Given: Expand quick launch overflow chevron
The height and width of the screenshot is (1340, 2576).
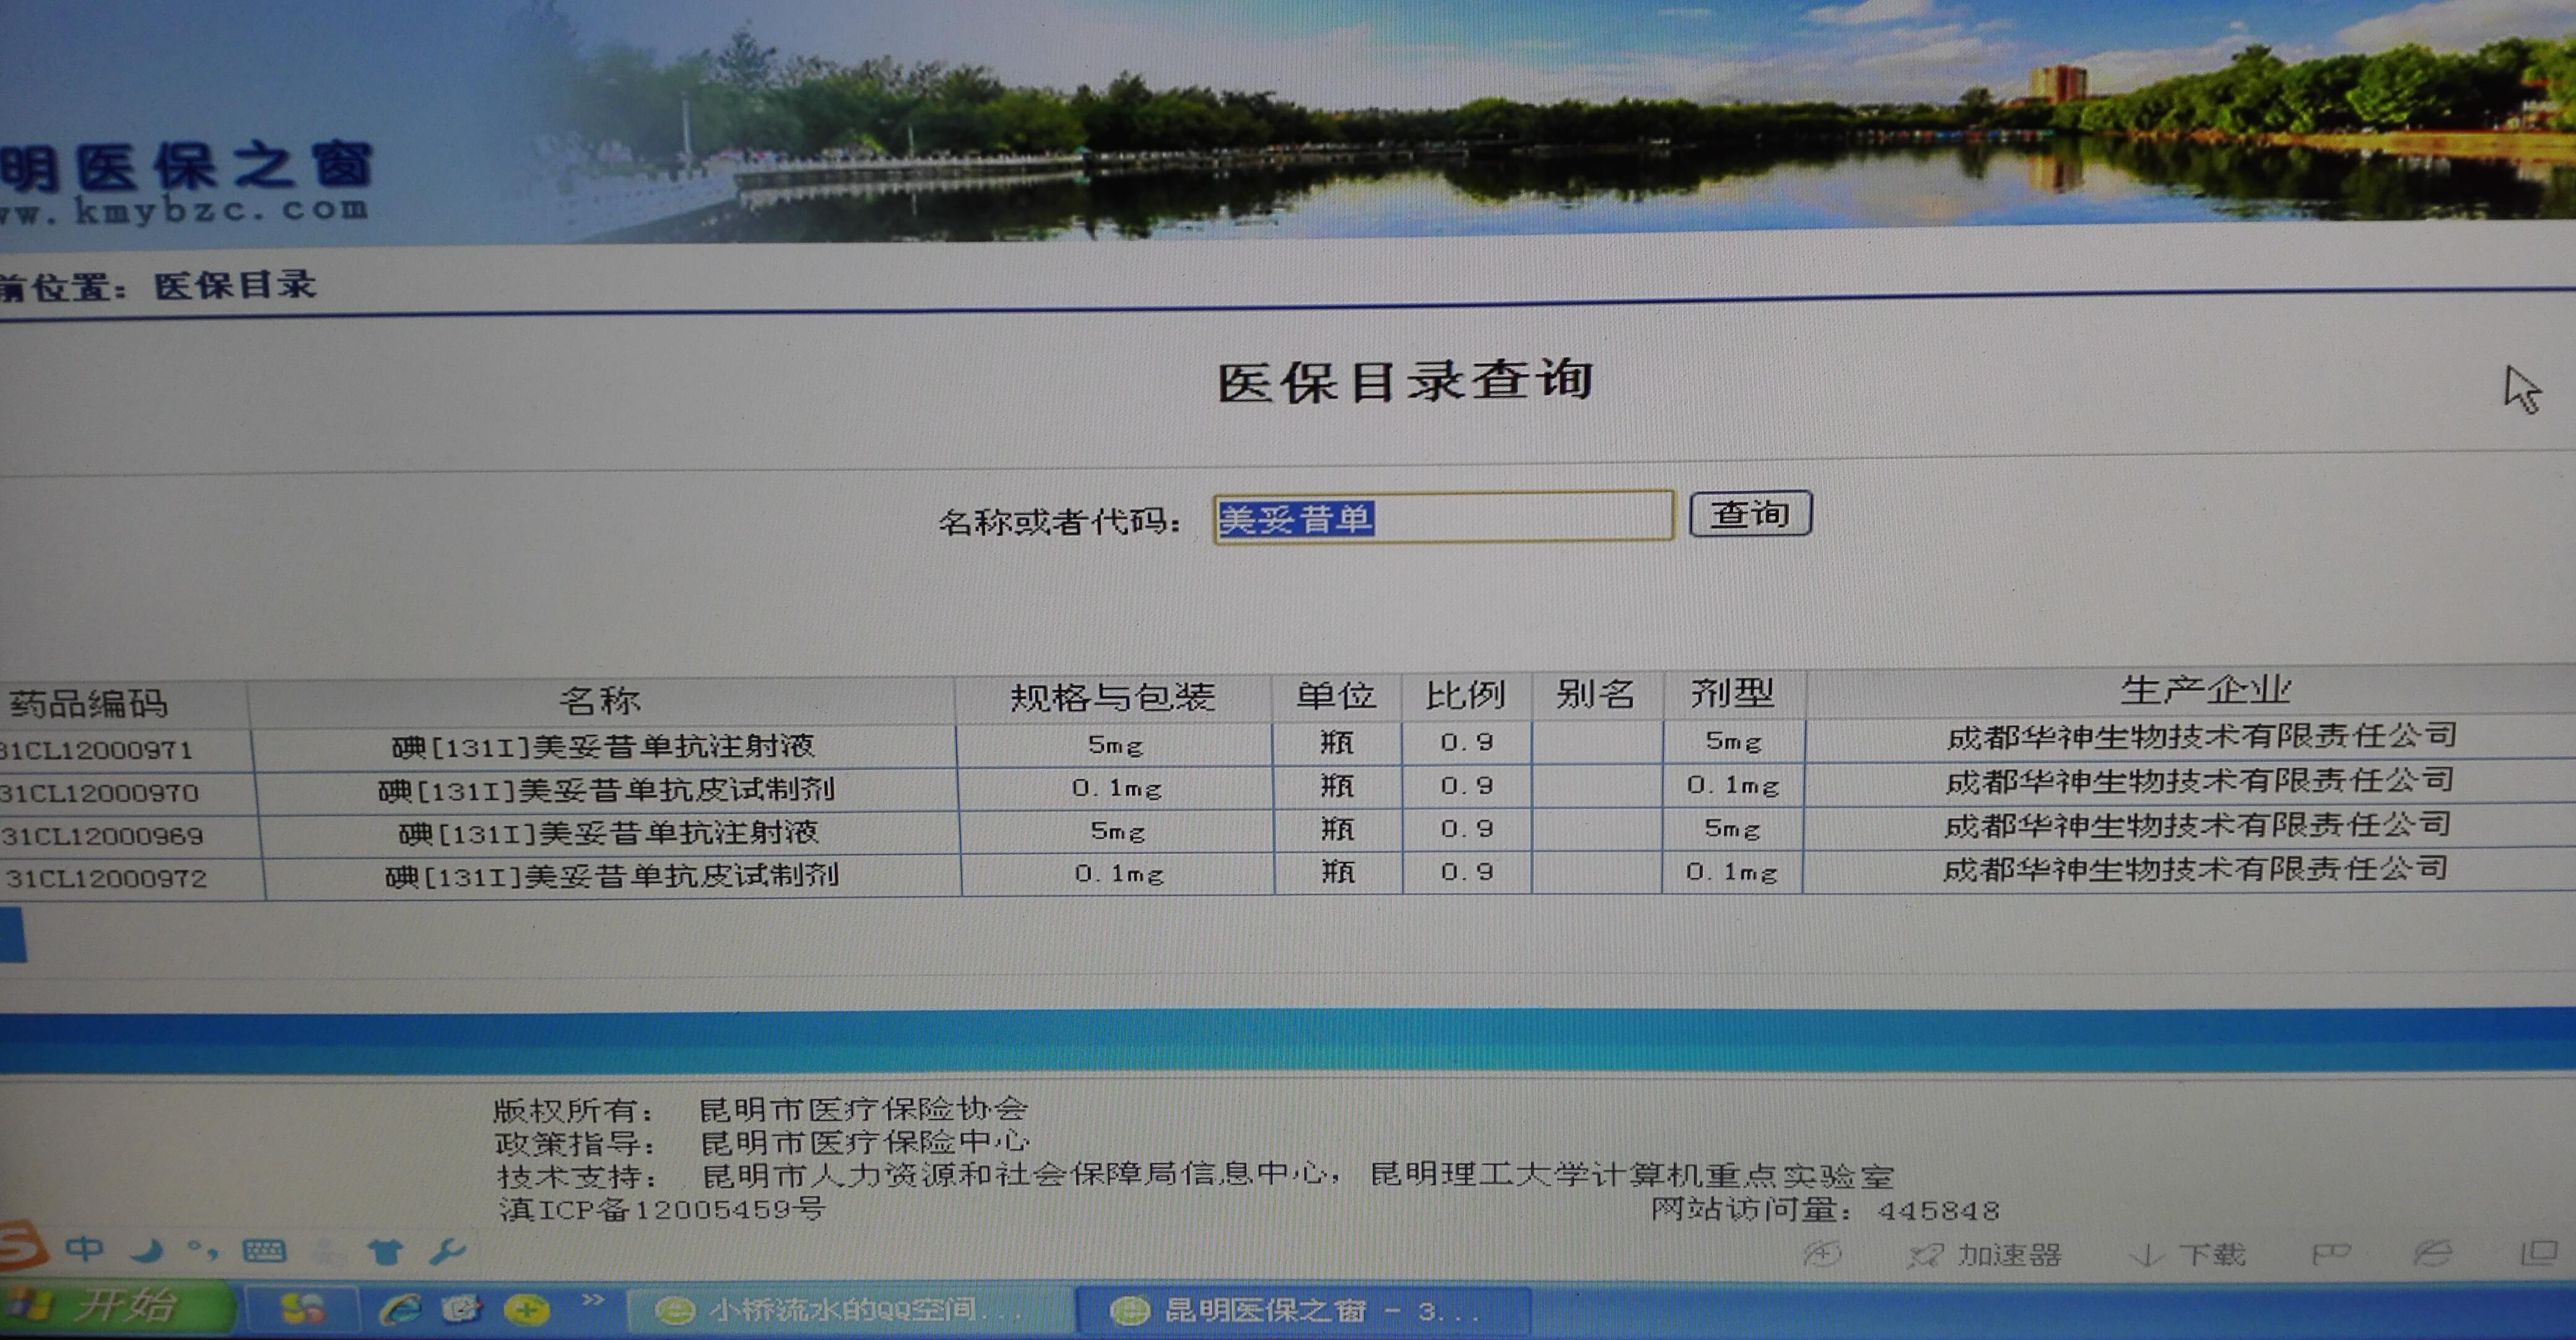Looking at the screenshot, I should coord(593,1300).
